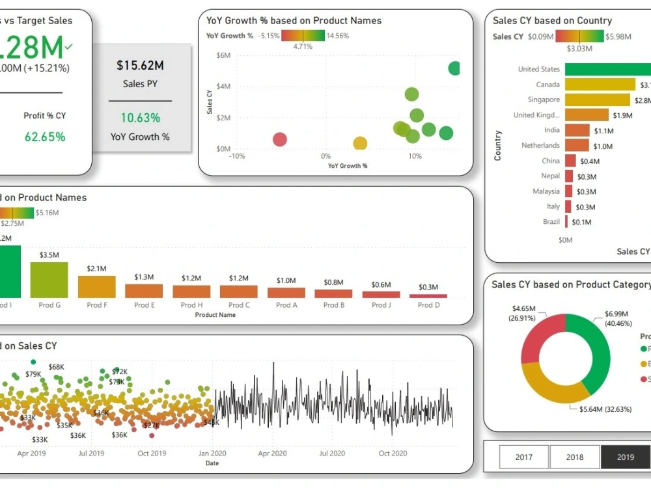
Task: Select the 2018 year filter
Action: [575, 457]
